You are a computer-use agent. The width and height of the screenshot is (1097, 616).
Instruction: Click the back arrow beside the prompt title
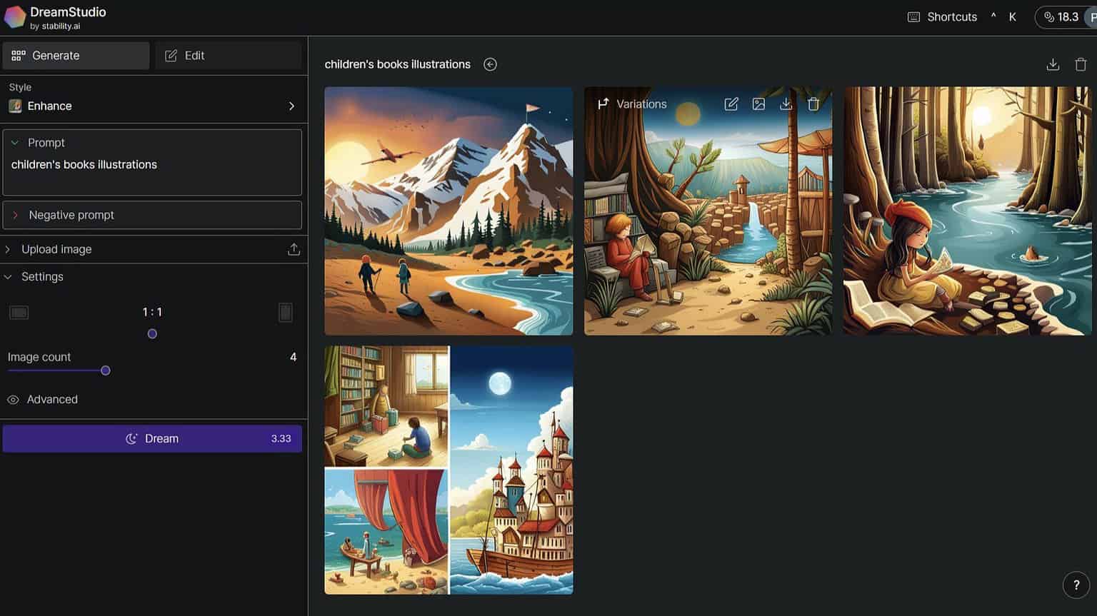coord(490,64)
